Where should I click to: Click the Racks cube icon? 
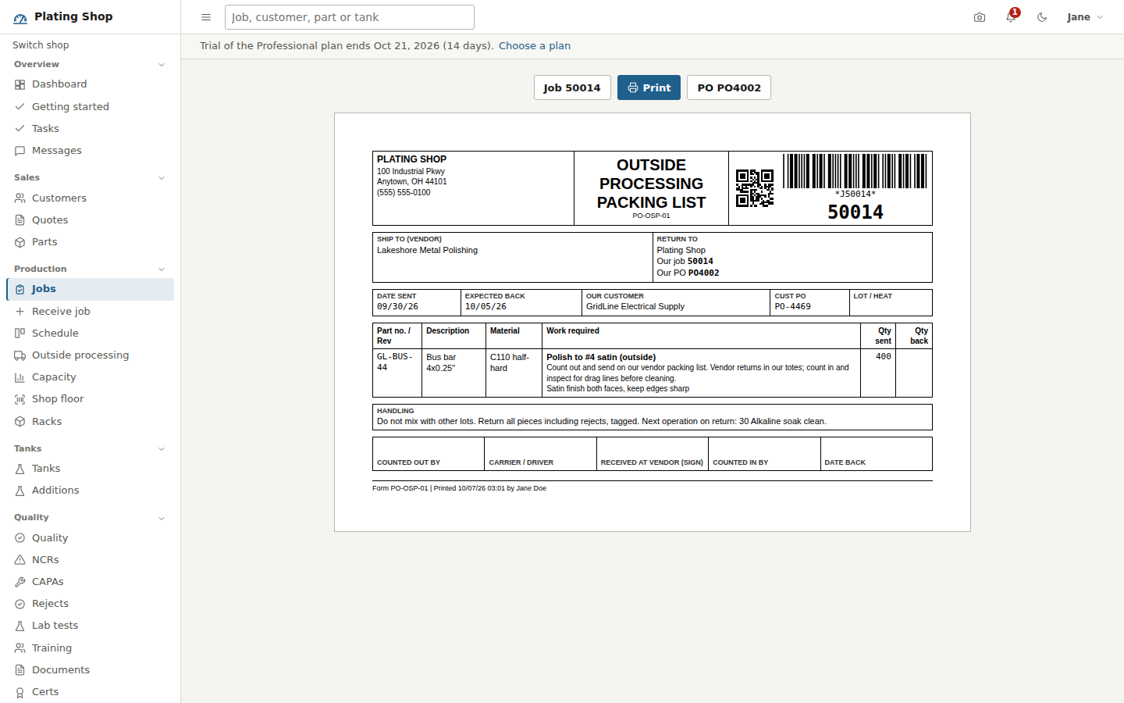(20, 422)
